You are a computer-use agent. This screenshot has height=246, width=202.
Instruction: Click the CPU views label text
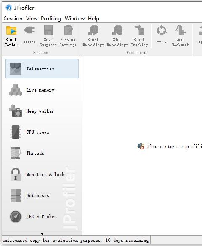pyautogui.click(x=37, y=132)
